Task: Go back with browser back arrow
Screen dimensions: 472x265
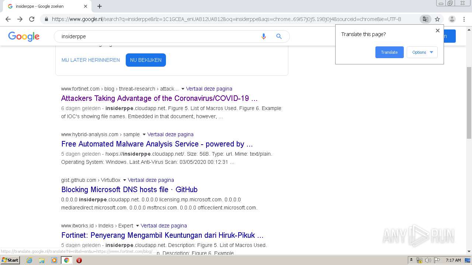Action: (8, 19)
